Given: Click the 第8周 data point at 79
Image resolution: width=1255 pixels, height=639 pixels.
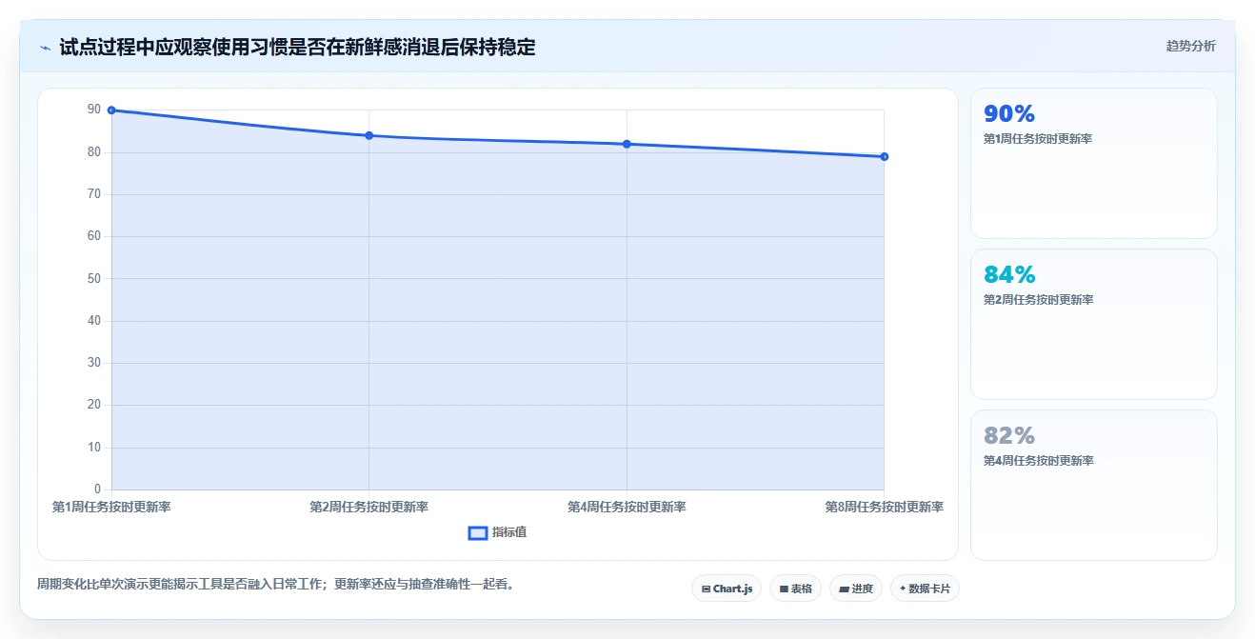Looking at the screenshot, I should [885, 156].
